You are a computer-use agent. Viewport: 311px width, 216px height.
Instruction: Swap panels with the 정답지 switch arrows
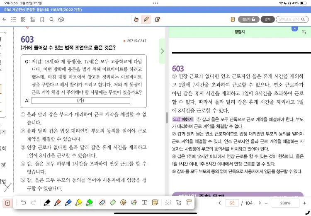coord(304,32)
